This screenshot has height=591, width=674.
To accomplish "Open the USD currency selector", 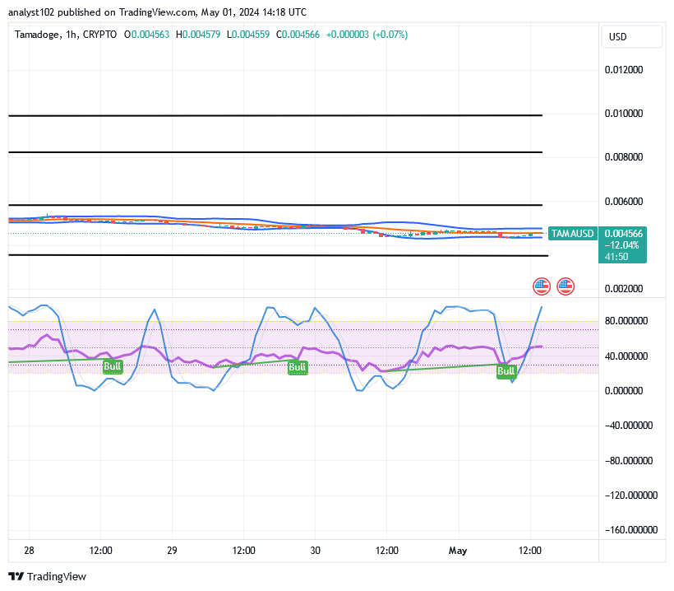I will tap(631, 36).
